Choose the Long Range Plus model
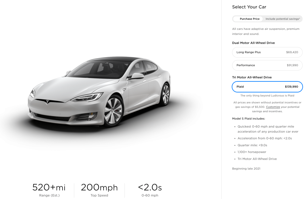 coord(267,52)
